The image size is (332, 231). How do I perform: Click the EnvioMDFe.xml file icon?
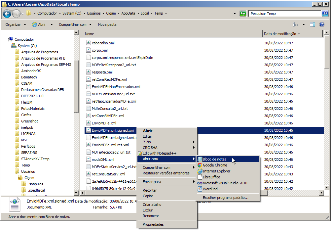tap(89, 123)
